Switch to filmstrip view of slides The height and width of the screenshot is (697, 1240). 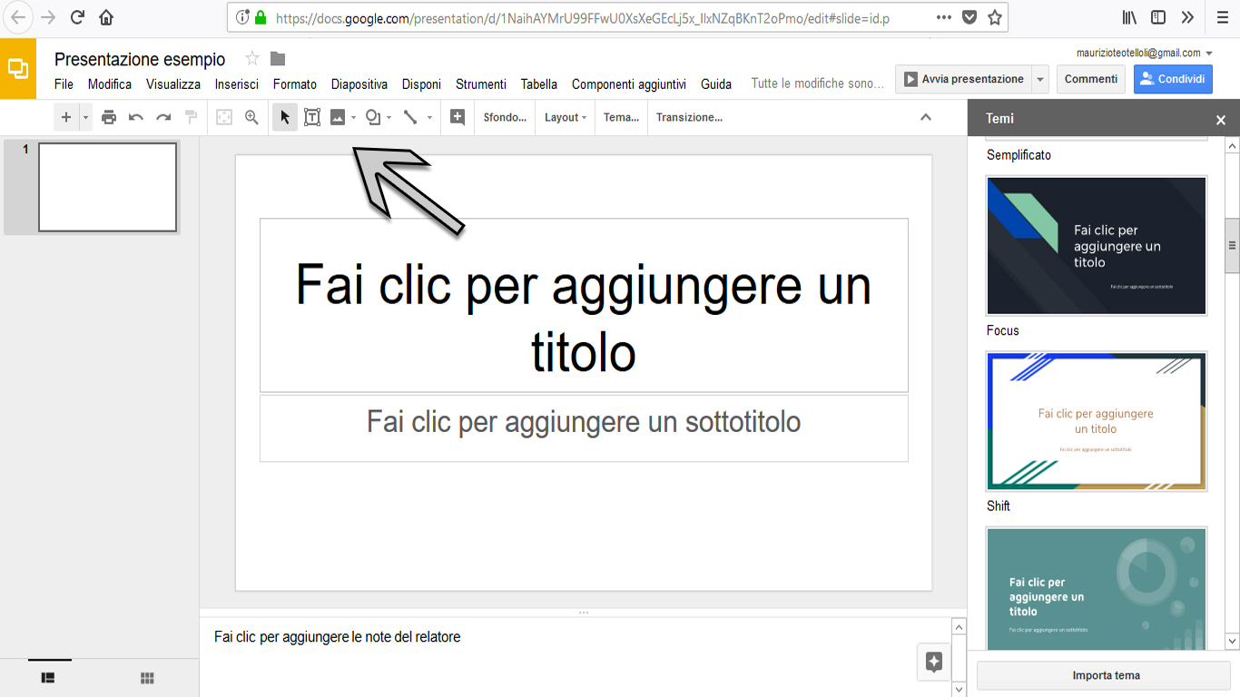point(49,678)
